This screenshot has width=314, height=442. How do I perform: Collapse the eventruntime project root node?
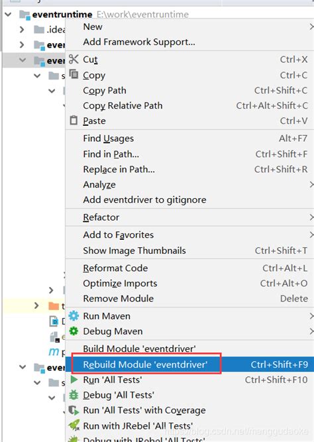(x=8, y=14)
